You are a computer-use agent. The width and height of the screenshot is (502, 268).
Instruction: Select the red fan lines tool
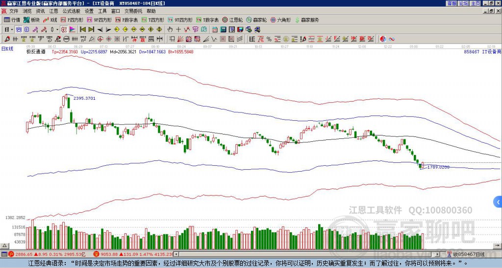pyautogui.click(x=180, y=39)
